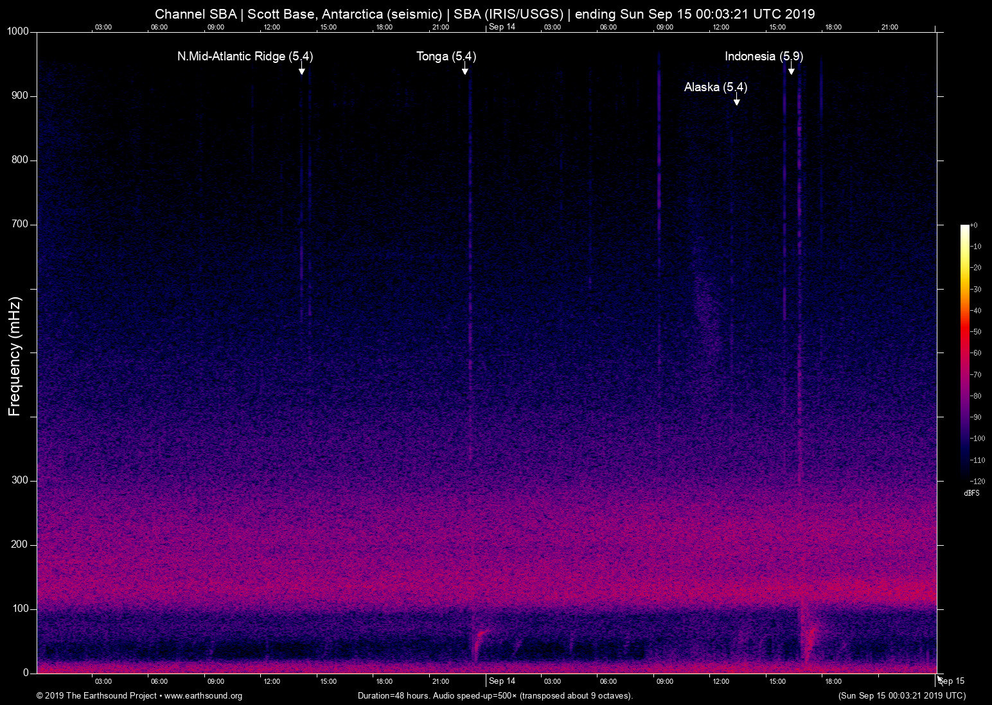
Task: Select the Tonga (5.4) event arrow
Action: click(465, 71)
